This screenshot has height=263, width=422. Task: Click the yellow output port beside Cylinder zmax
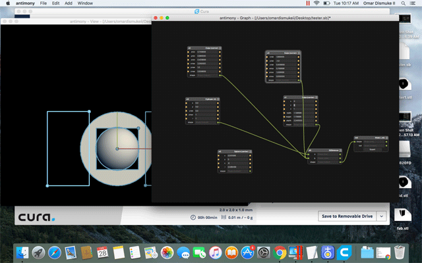[x=218, y=114]
